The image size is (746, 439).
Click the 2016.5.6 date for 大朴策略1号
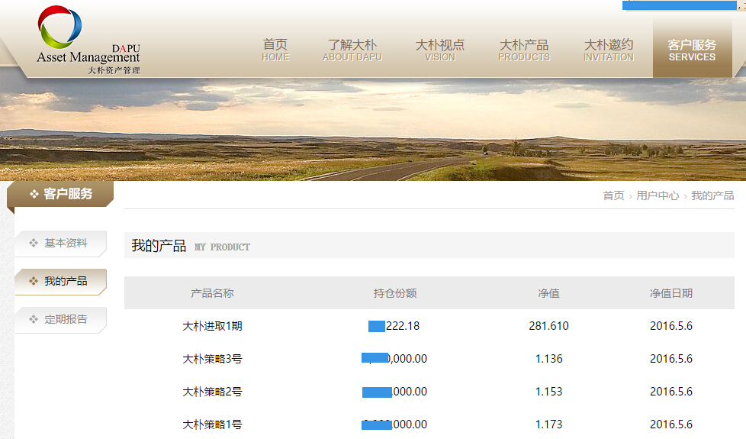[670, 424]
